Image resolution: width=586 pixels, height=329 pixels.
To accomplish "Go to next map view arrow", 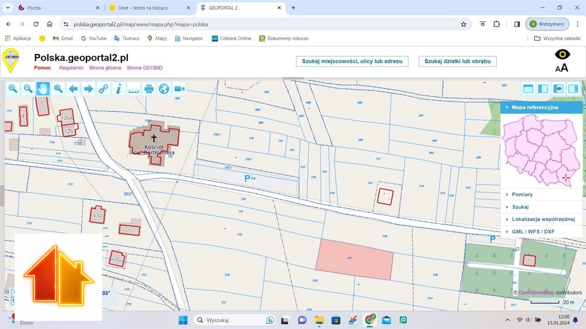I will point(88,89).
